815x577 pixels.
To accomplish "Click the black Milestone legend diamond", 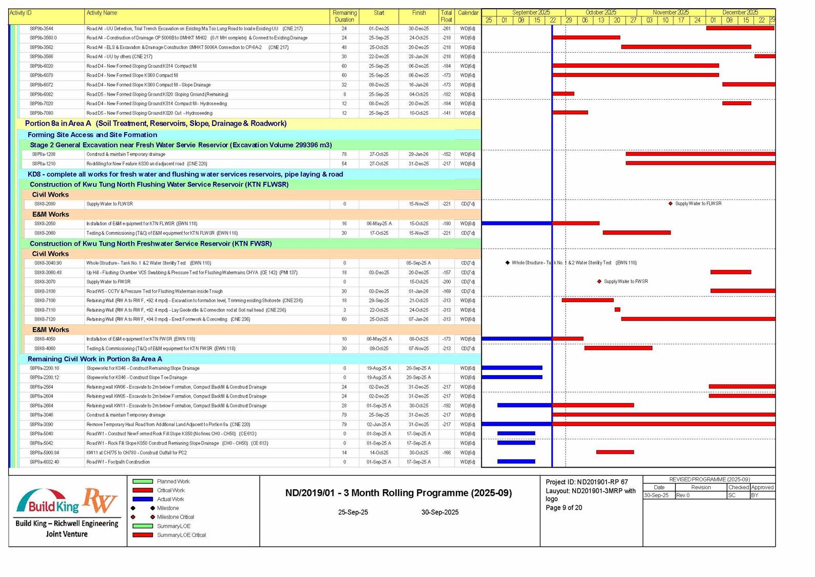I will [x=152, y=508].
